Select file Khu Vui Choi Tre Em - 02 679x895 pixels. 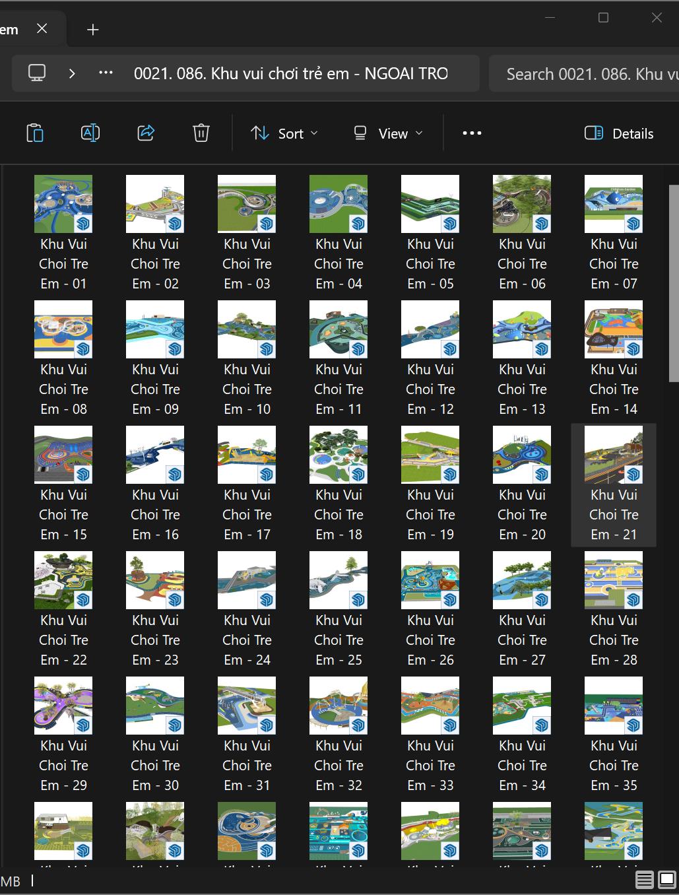coord(155,232)
